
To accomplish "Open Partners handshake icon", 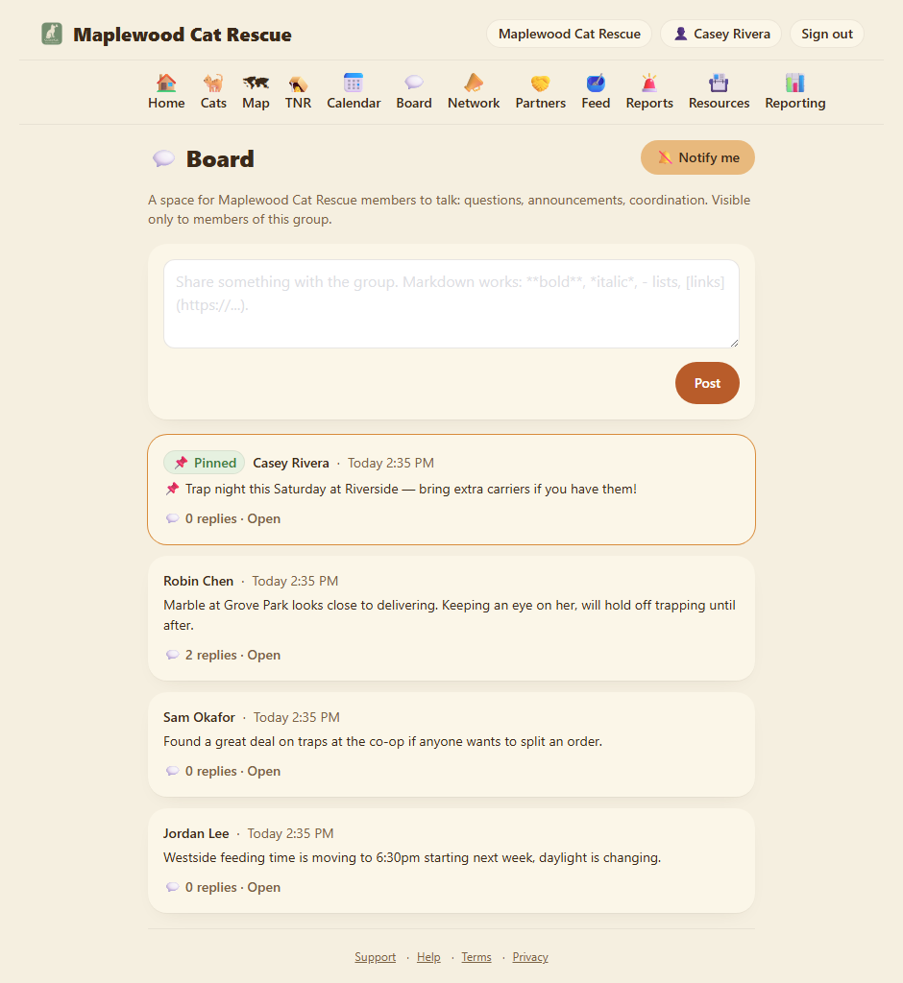I will click(540, 83).
